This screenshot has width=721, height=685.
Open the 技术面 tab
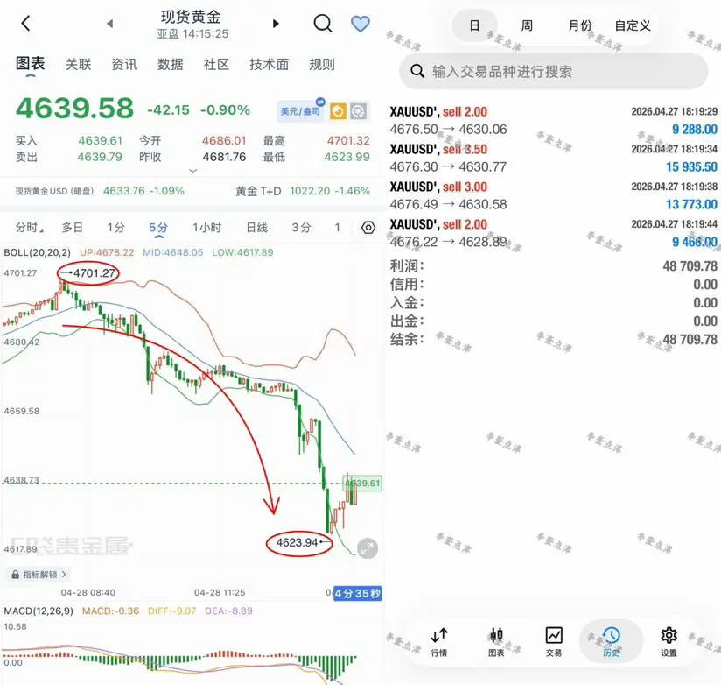(x=269, y=65)
